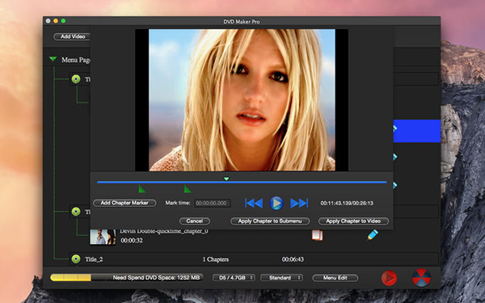
Task: Click the red and blue burn disc icon
Action: (421, 277)
